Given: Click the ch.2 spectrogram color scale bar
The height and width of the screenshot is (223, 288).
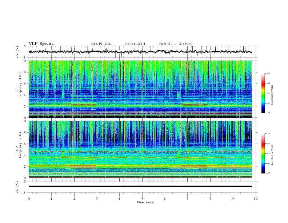Looking at the screenshot, I should [x=263, y=153].
